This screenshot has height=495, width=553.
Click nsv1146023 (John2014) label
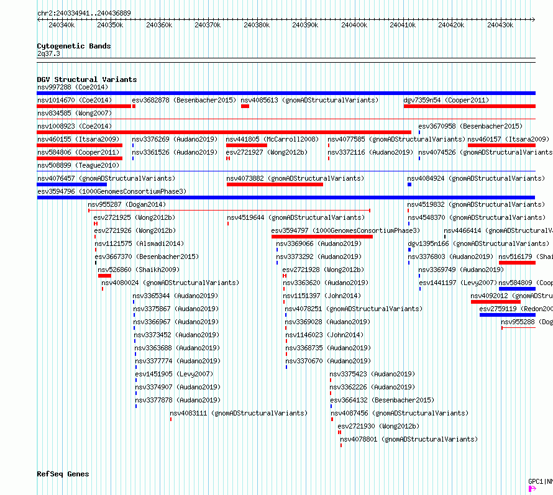click(324, 335)
